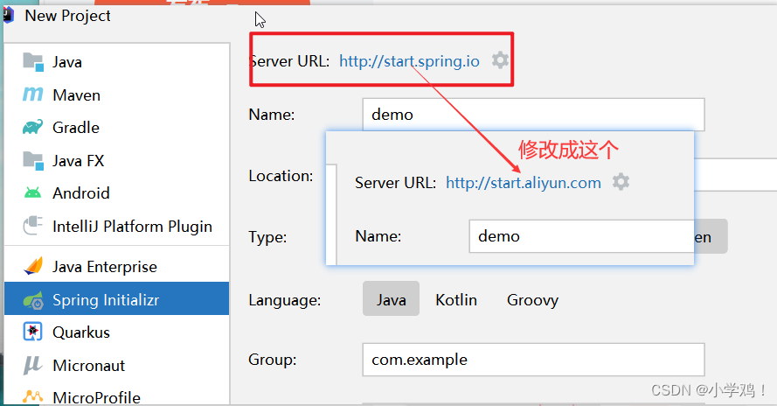Click the Android robot icon
The width and height of the screenshot is (777, 406).
point(32,192)
